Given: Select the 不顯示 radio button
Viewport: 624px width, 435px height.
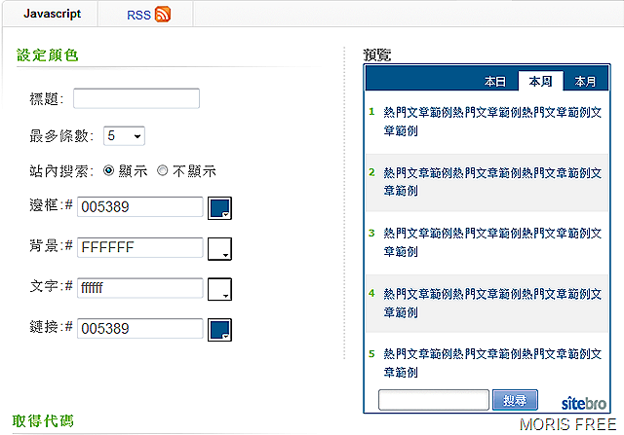Looking at the screenshot, I should 163,170.
